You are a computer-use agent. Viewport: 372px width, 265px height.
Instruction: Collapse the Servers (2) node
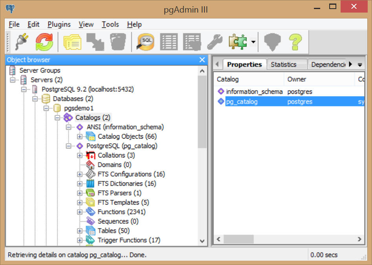click(x=13, y=80)
